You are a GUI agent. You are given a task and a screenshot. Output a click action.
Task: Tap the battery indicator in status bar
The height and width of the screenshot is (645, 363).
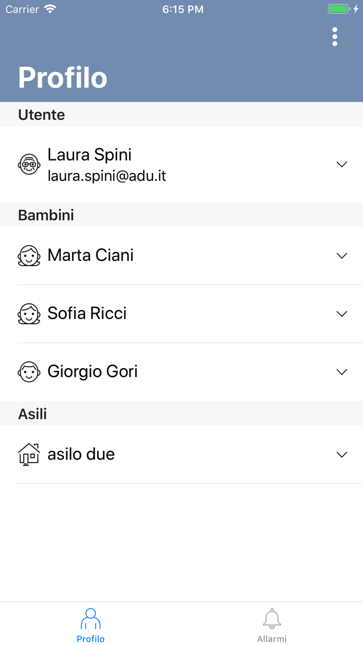(x=339, y=9)
